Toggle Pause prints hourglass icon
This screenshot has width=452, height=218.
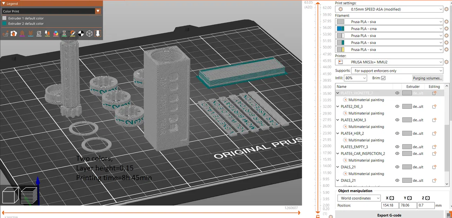(64, 33)
